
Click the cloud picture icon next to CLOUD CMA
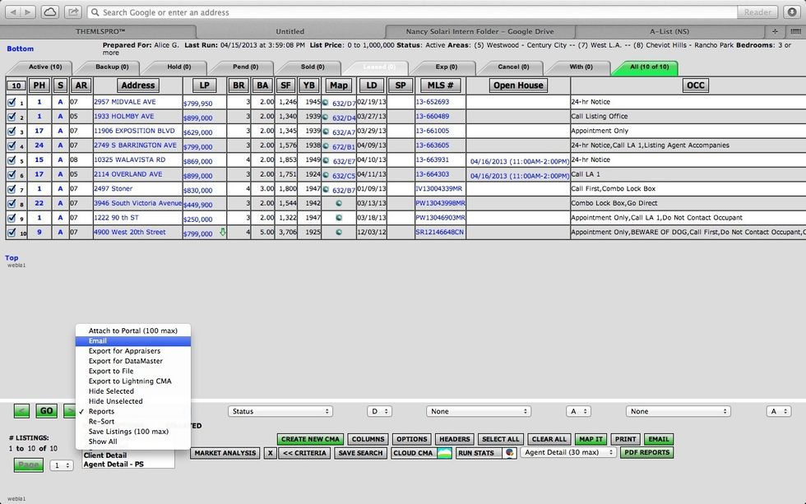pyautogui.click(x=445, y=453)
